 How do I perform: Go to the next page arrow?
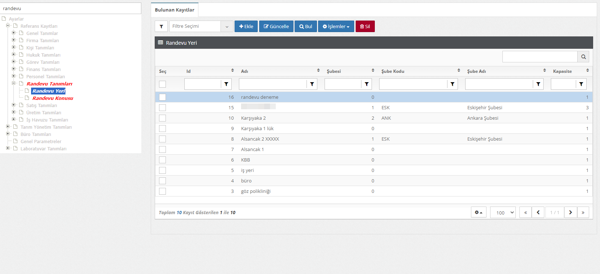pyautogui.click(x=570, y=212)
